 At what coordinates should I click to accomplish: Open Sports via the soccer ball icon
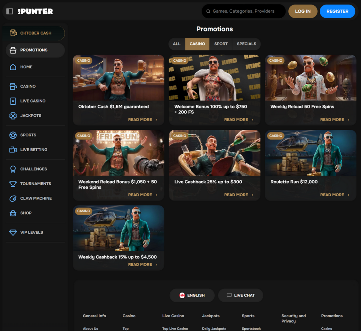tap(13, 135)
